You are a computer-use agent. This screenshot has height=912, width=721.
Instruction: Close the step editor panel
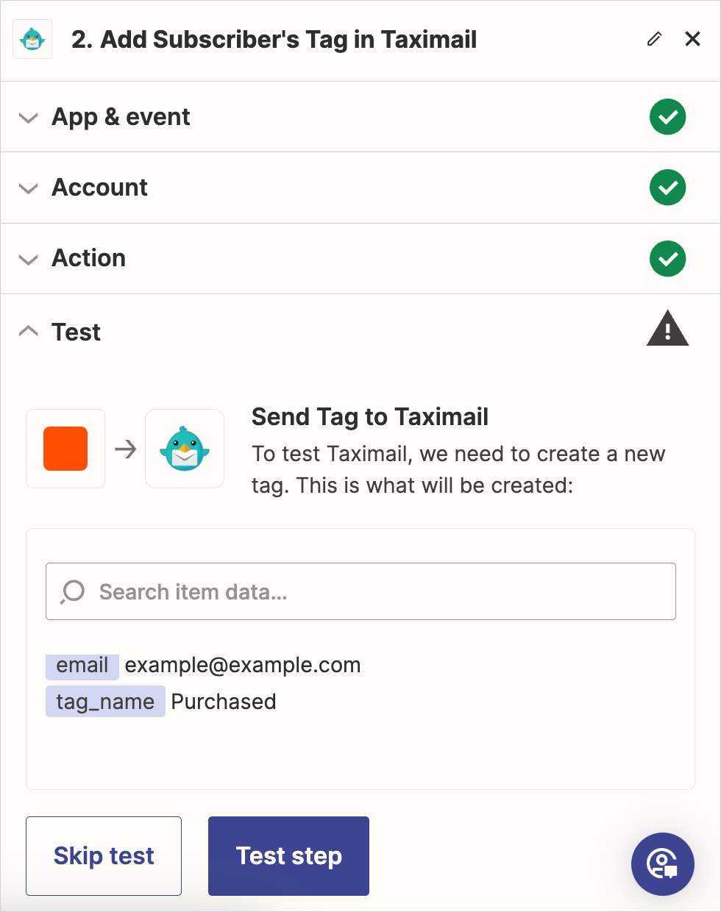[x=692, y=39]
